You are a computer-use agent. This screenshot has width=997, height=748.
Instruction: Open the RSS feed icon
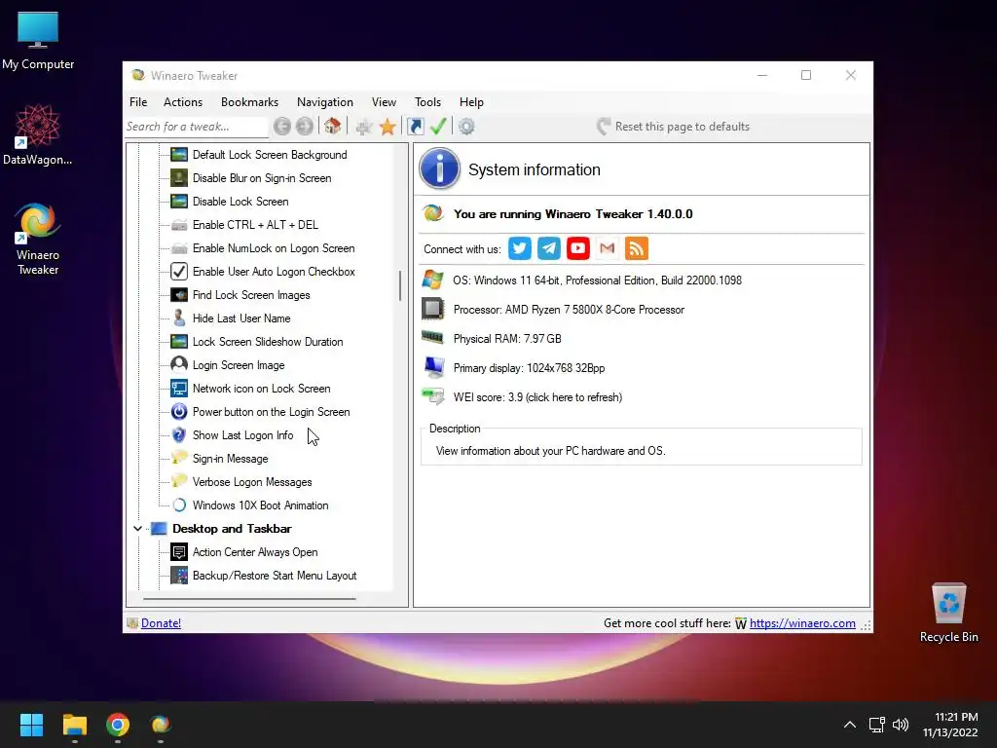coord(637,248)
